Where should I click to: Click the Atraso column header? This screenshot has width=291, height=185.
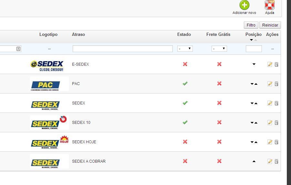pyautogui.click(x=78, y=34)
